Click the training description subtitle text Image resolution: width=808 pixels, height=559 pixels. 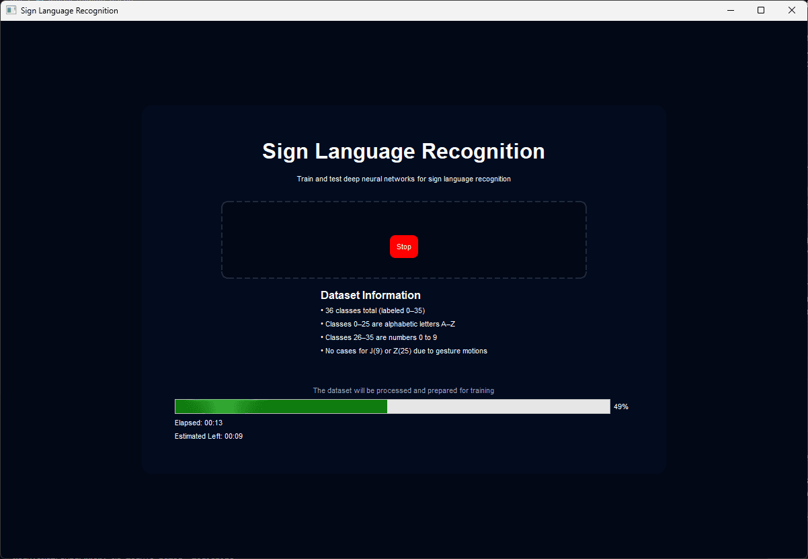[403, 179]
